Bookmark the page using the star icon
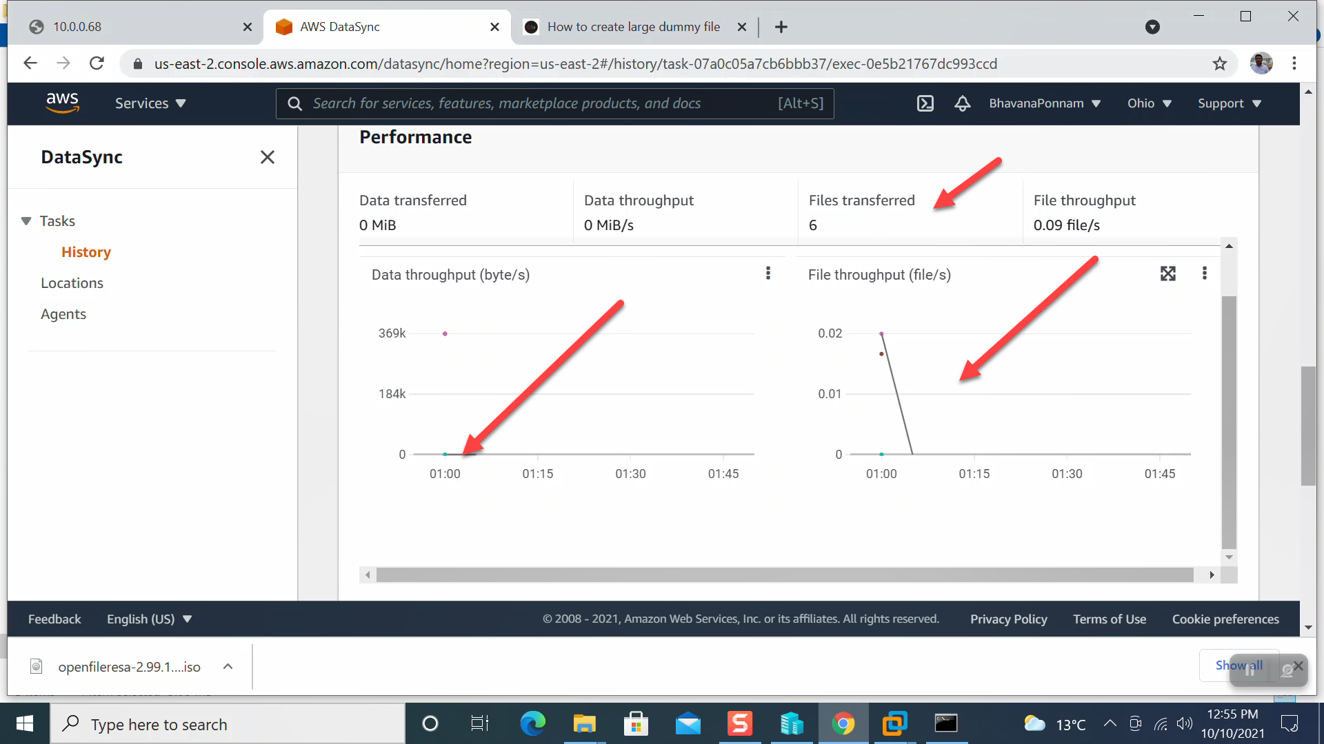This screenshot has height=744, width=1324. point(1220,63)
